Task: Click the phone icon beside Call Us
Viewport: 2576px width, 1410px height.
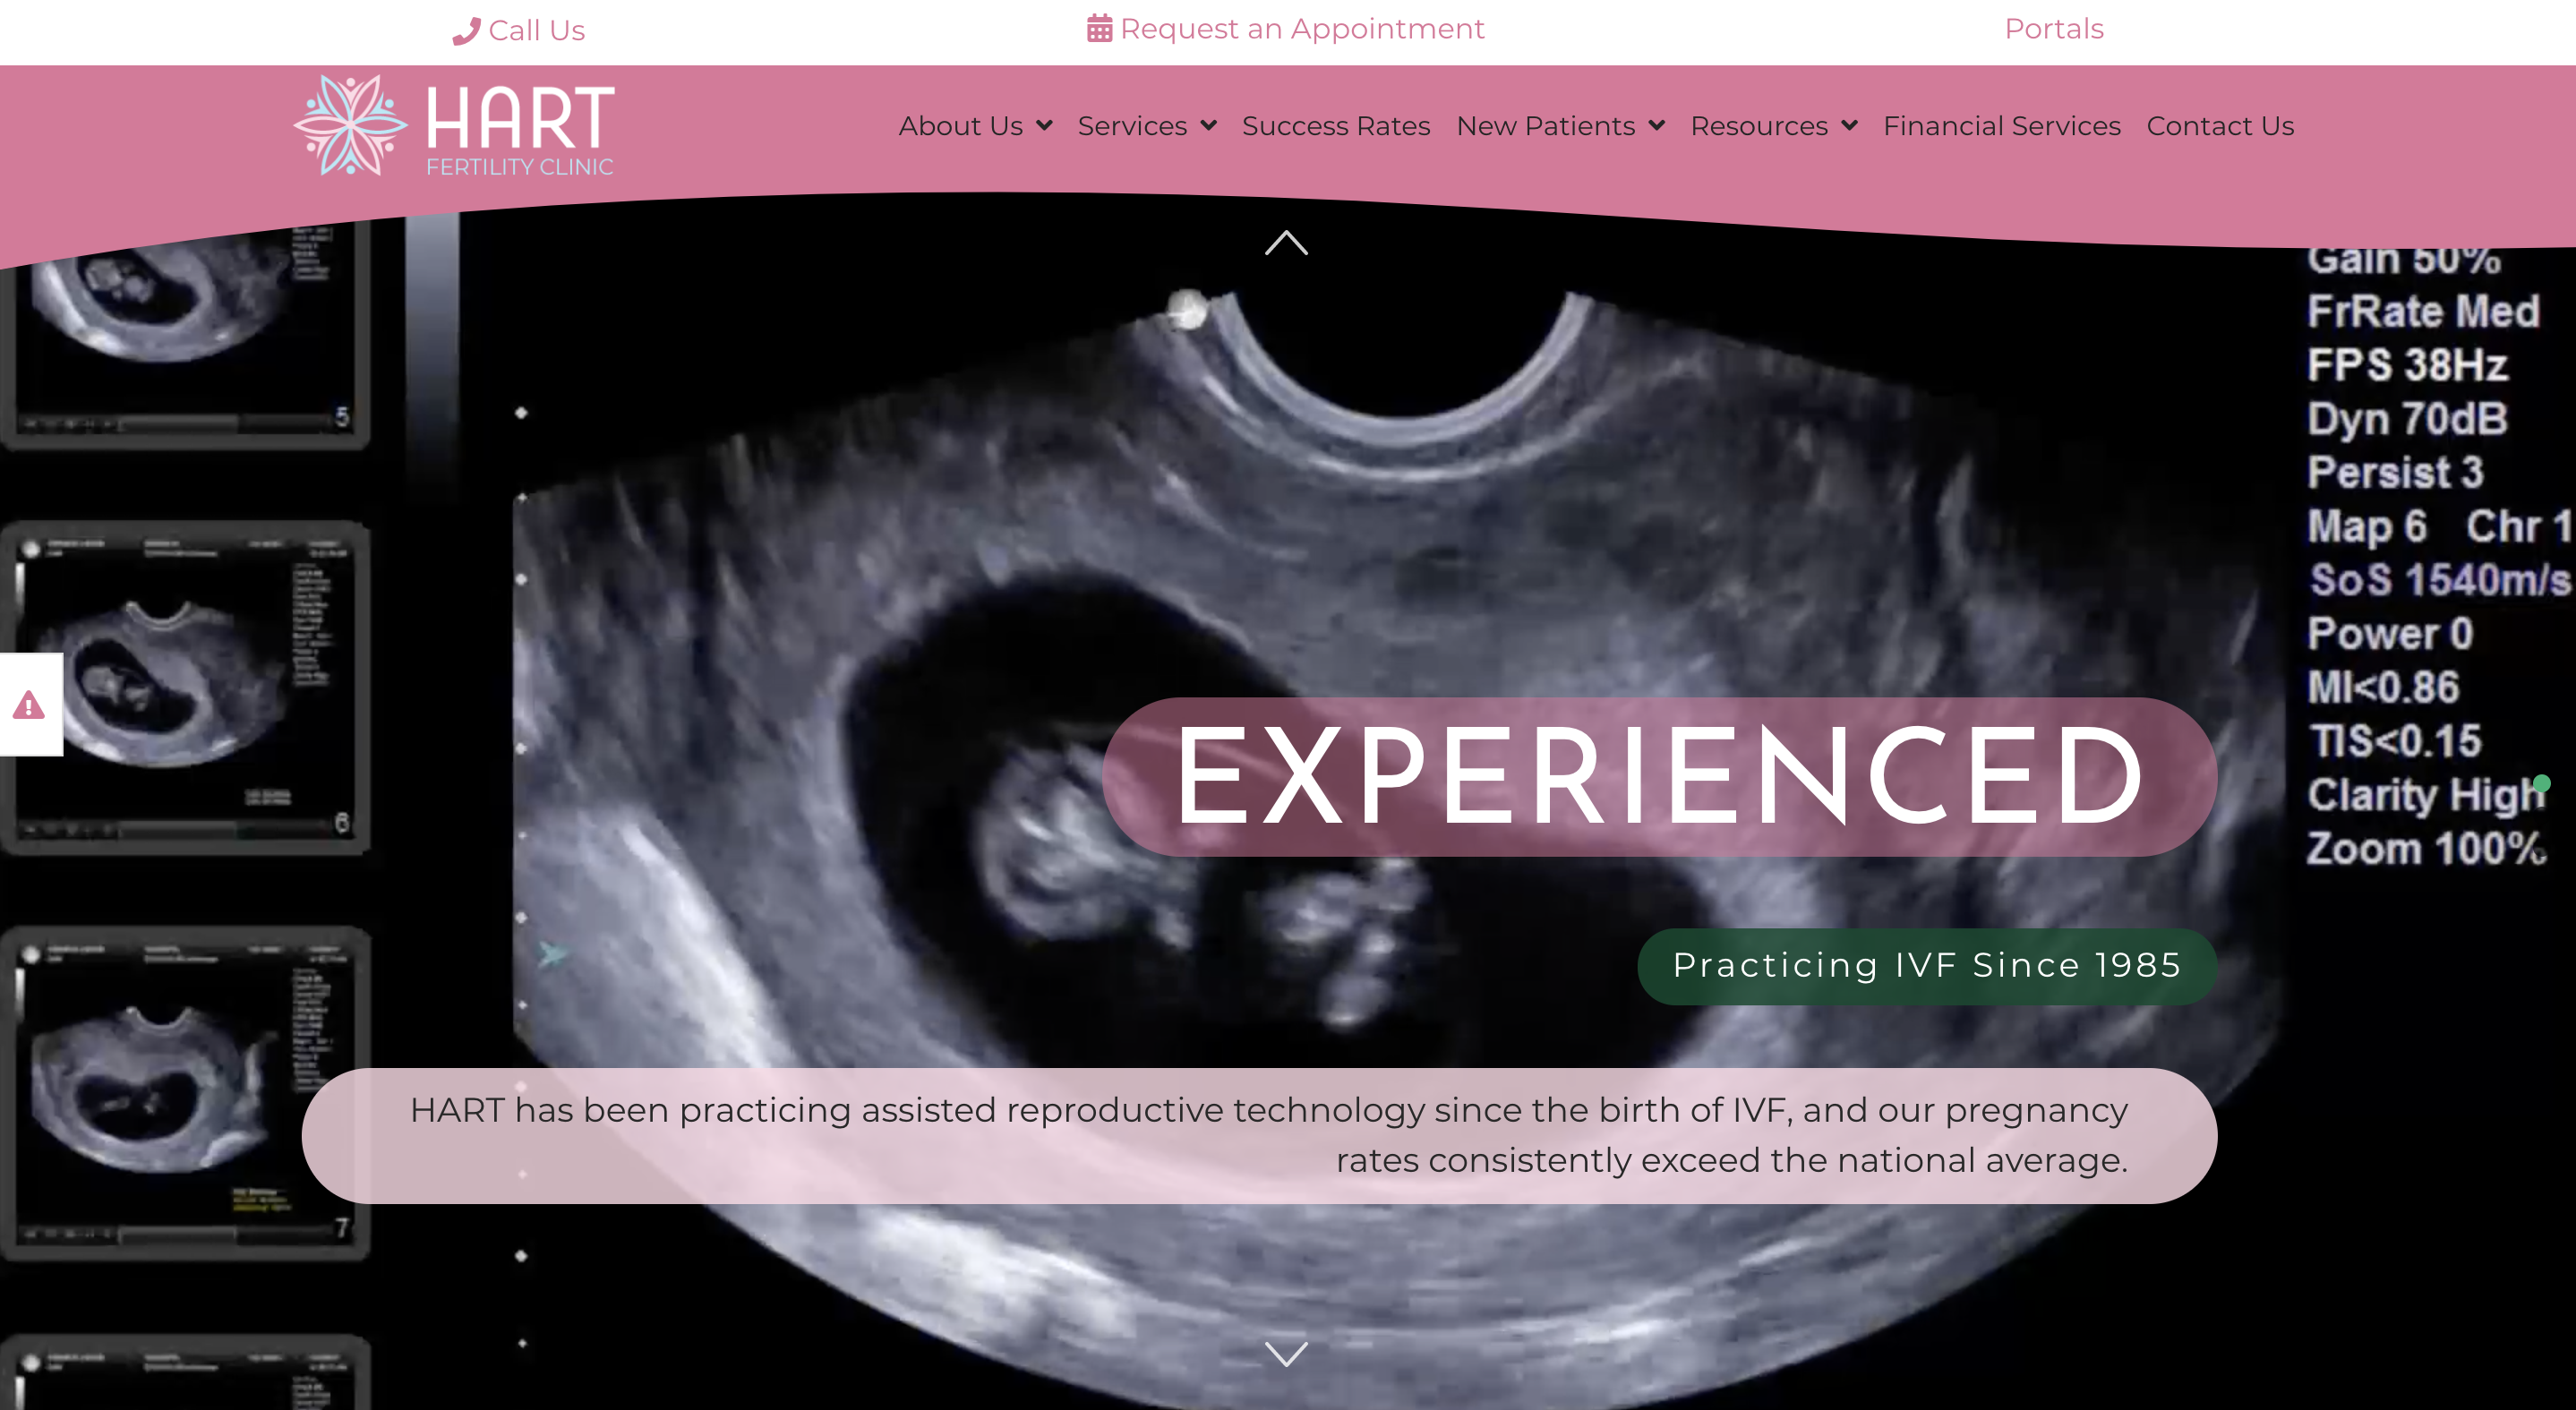Action: pyautogui.click(x=466, y=31)
